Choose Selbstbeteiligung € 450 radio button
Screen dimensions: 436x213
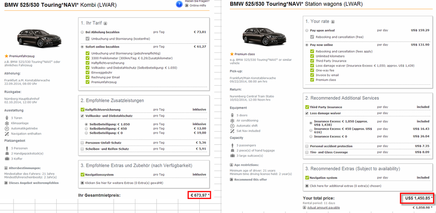[x=86, y=129]
